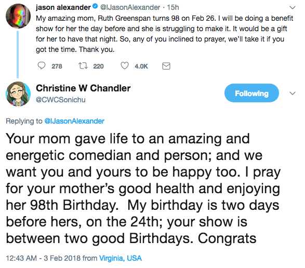Expand the chevron menu on jason alexander's tweet
Image resolution: width=305 pixels, height=268 pixels.
293,8
